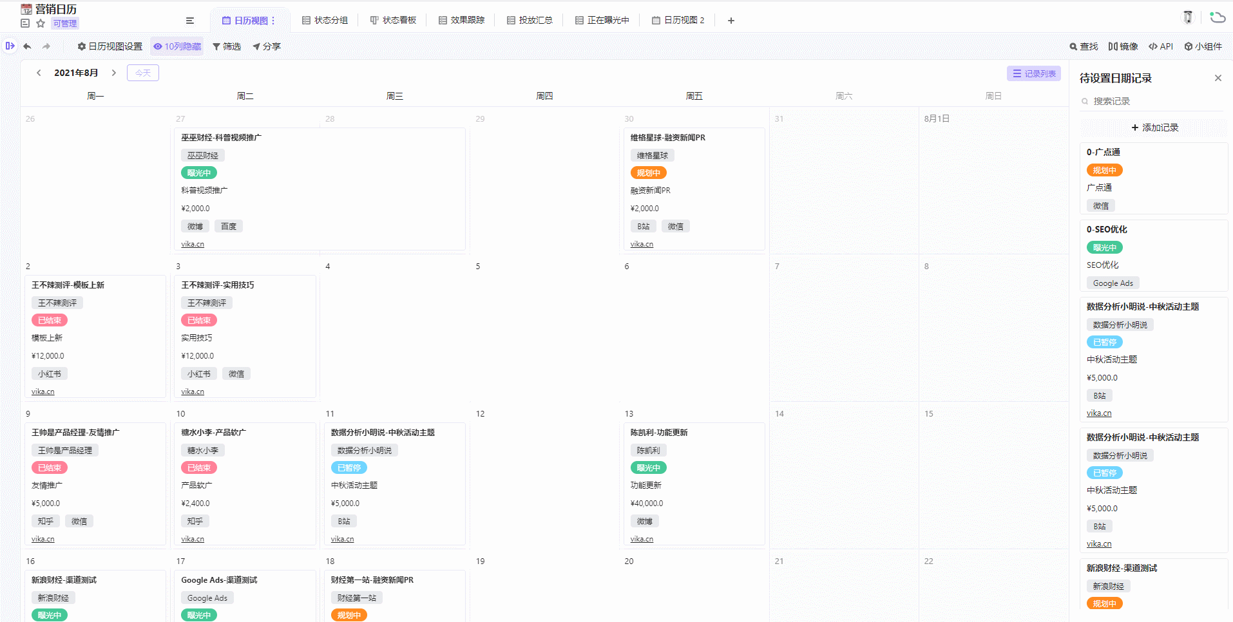Switch to the 效果跟踪 tab
The height and width of the screenshot is (622, 1233).
[461, 21]
